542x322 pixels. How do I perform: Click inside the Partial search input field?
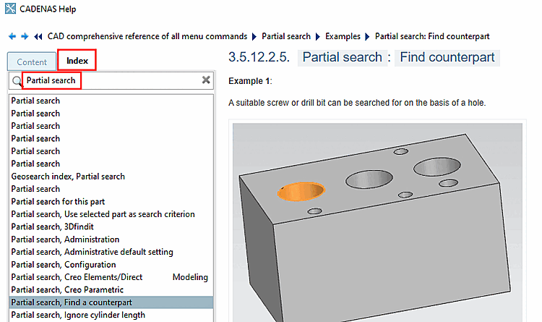tap(108, 80)
